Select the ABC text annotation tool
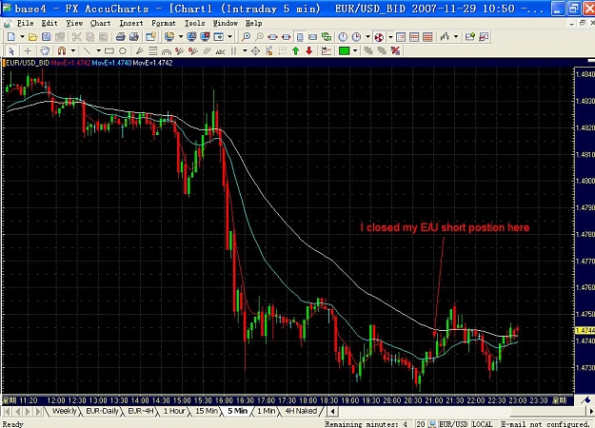The height and width of the screenshot is (428, 595). click(x=220, y=50)
